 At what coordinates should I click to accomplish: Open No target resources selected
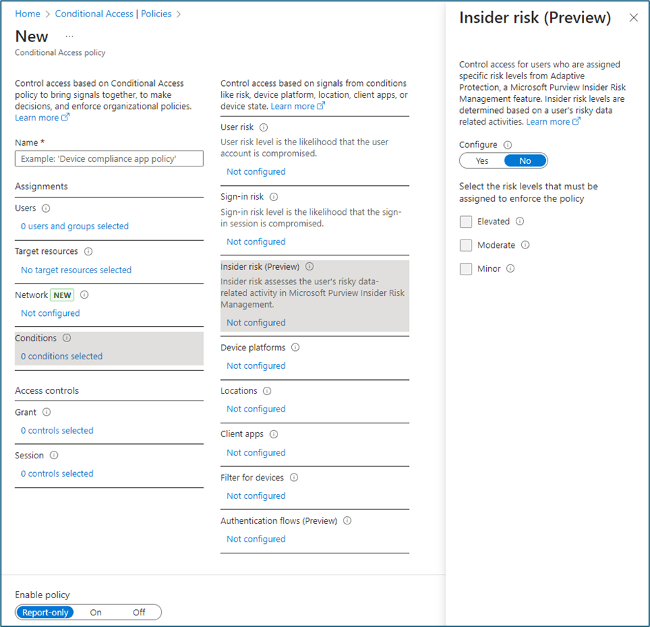click(76, 270)
